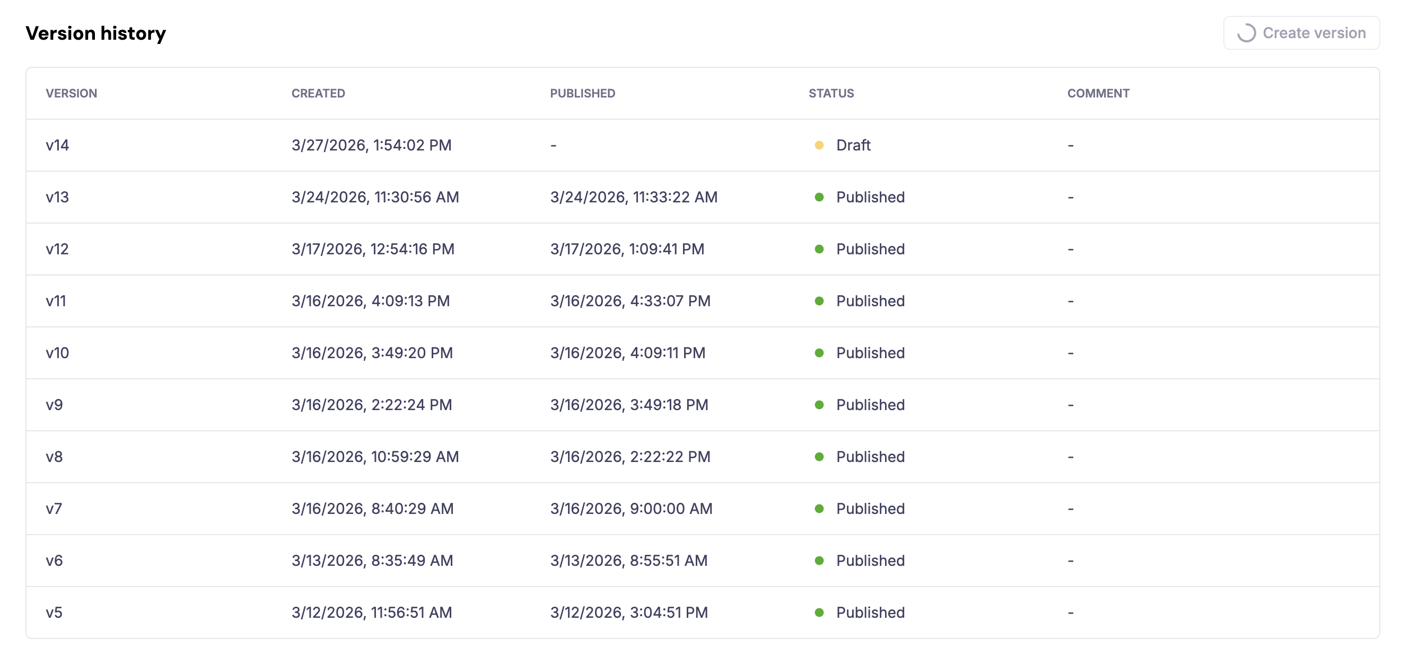Click the PUBLISHED column header

coord(583,93)
